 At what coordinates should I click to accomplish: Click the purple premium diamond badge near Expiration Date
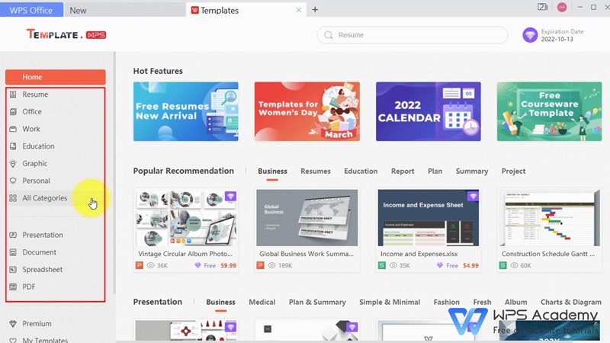click(x=530, y=35)
